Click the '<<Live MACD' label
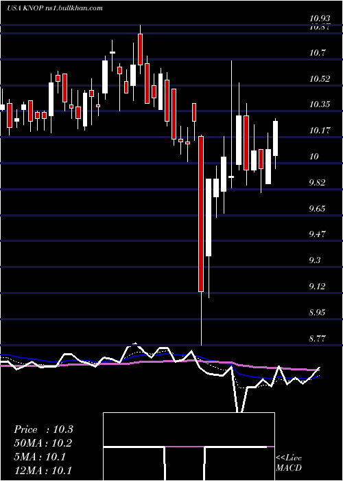The height and width of the screenshot is (481, 343). [289, 463]
